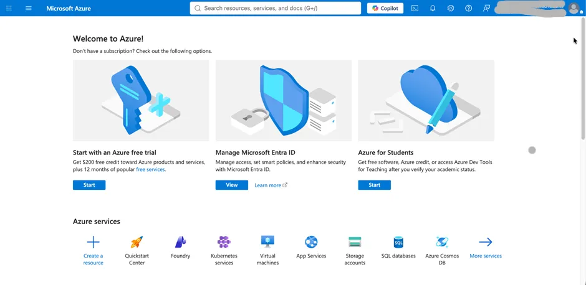Open Storage accounts icon
586x285 pixels.
pyautogui.click(x=355, y=242)
